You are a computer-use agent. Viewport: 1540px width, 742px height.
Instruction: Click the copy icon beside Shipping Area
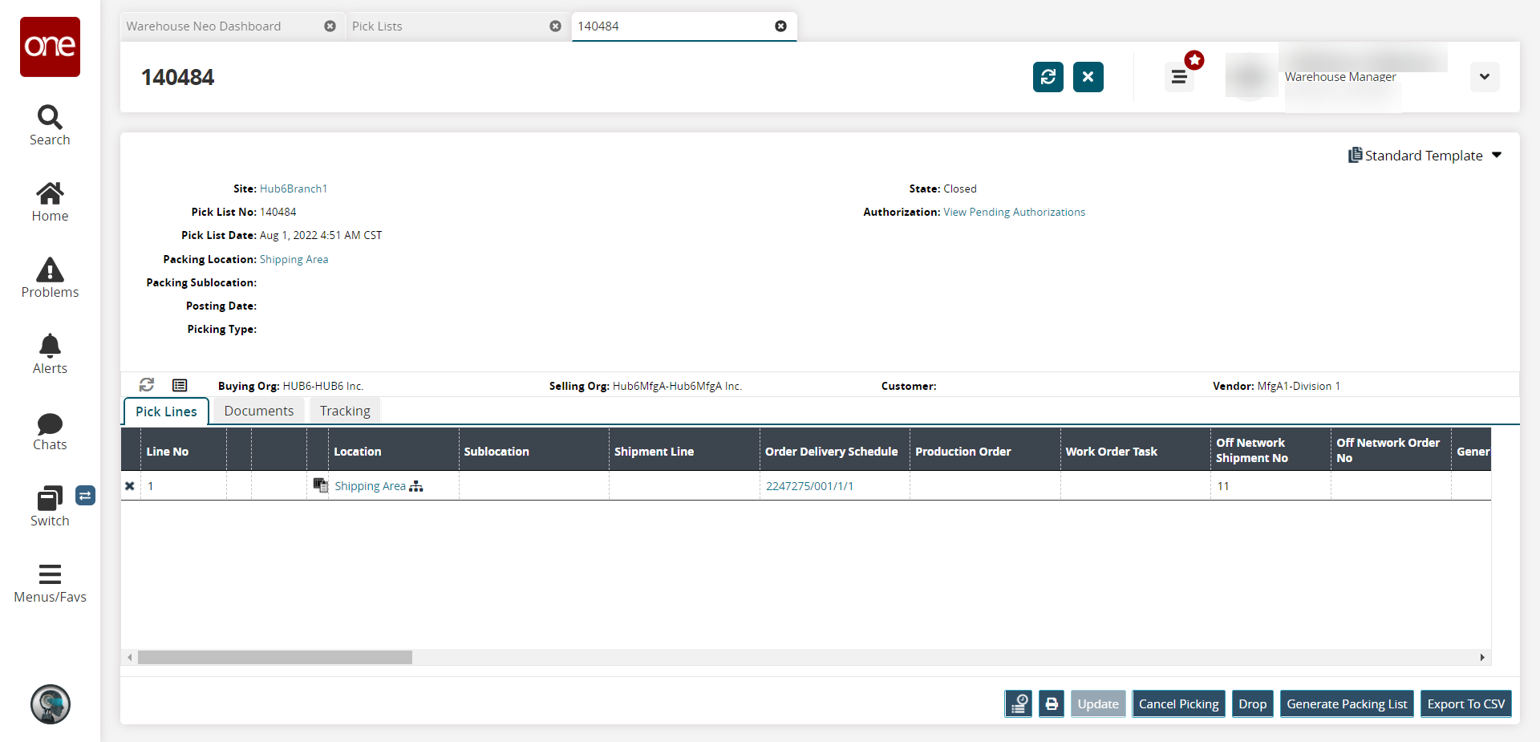pyautogui.click(x=321, y=485)
